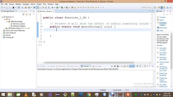The image size is (173, 97).
Task: Click the Help panel Contents icon
Action: [x=158, y=17]
